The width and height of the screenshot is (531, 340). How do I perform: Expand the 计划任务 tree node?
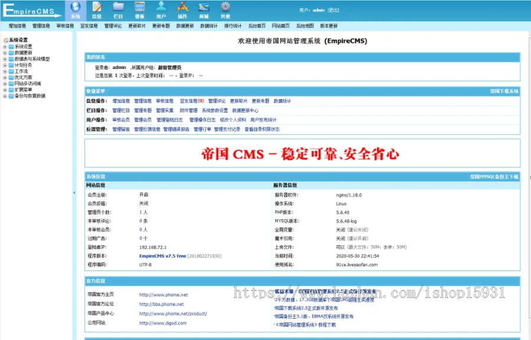pos(5,65)
